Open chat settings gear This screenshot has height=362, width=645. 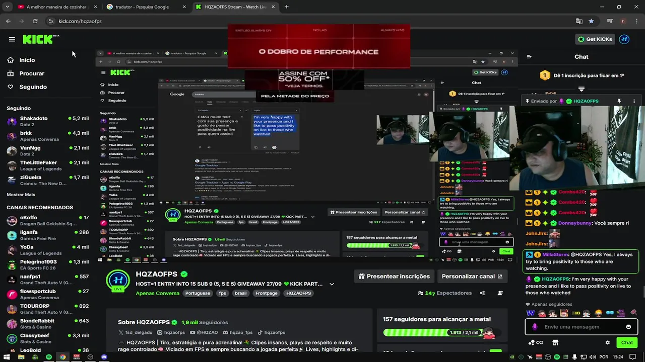607,342
